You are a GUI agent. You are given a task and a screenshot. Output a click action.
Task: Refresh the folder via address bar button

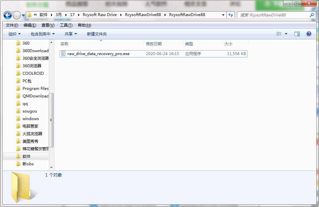(x=231, y=15)
